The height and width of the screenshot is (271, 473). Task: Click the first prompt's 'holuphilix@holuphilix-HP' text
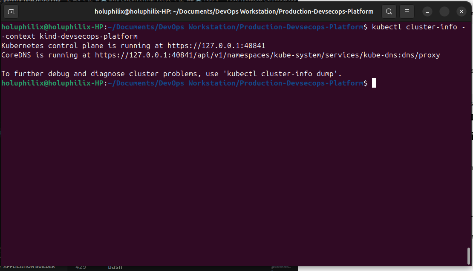52,27
